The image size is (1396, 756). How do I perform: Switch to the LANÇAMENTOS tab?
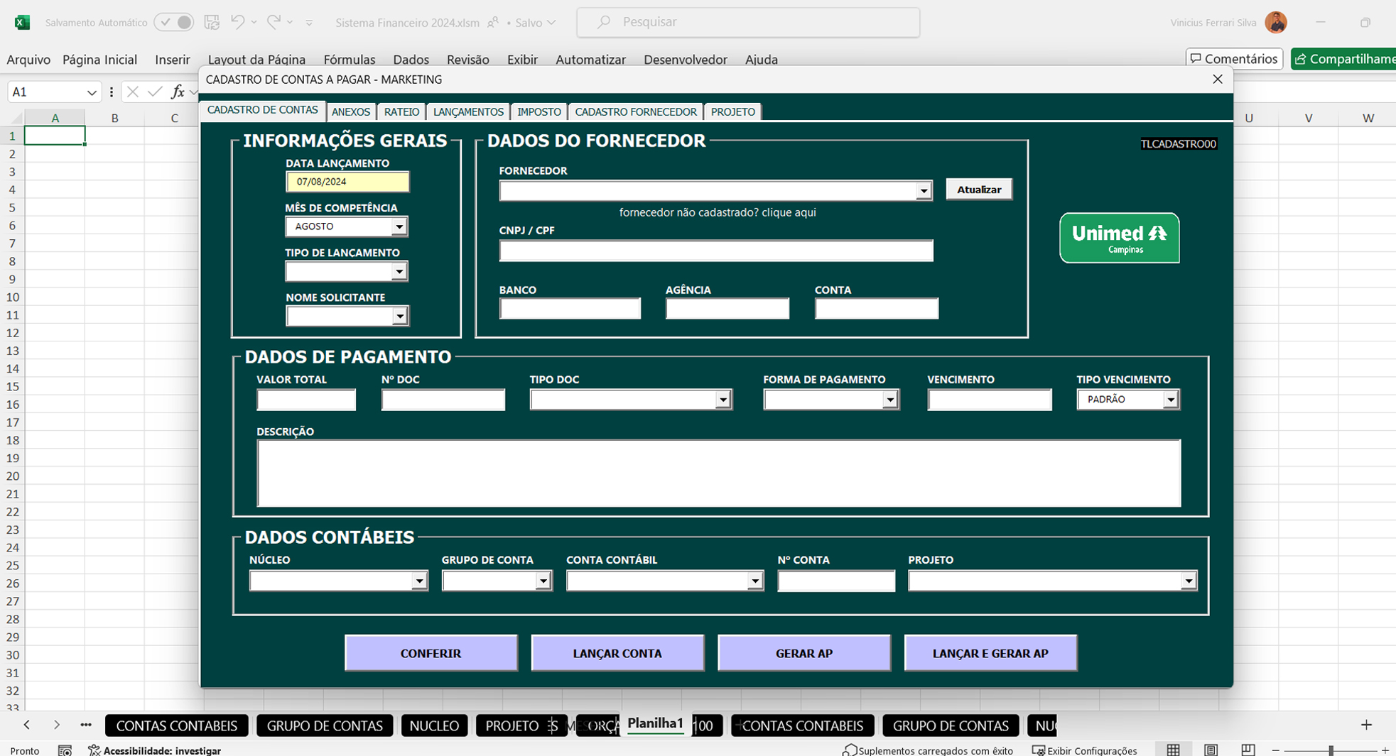click(x=468, y=111)
